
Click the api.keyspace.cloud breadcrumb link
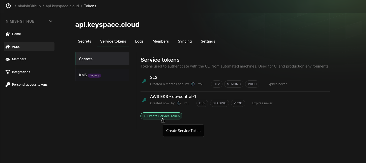point(62,6)
